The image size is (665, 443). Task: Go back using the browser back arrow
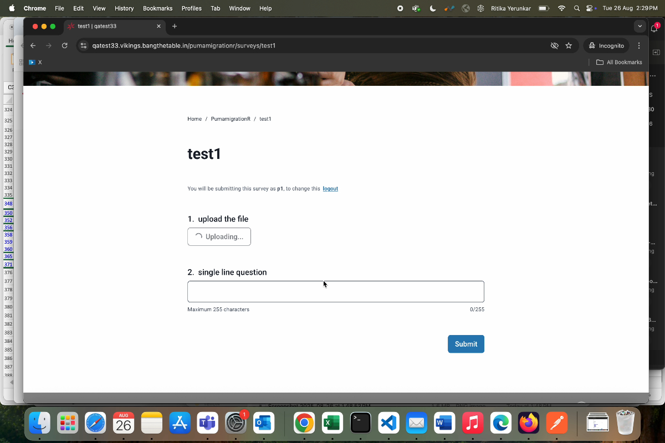click(x=33, y=45)
